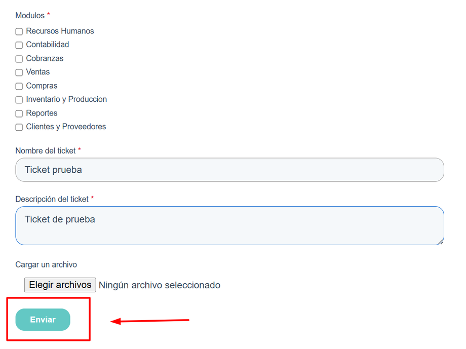Check the Reportes checkbox
This screenshot has height=349, width=466.
click(x=19, y=113)
